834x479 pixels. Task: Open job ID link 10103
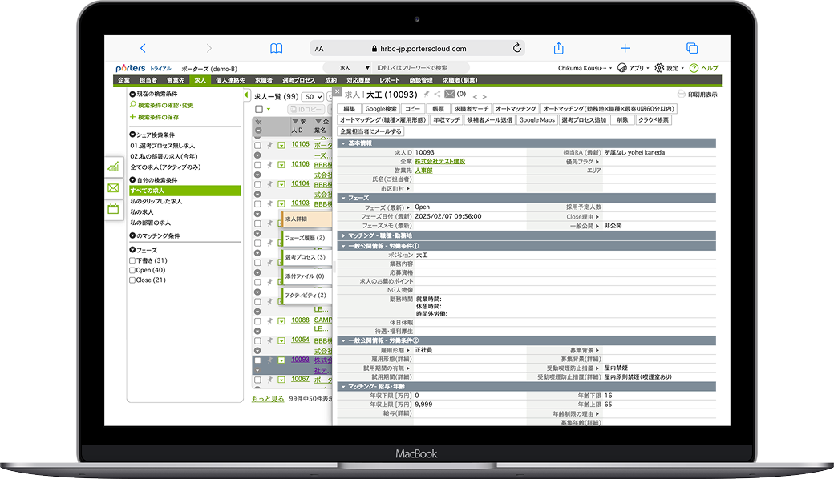pos(300,203)
